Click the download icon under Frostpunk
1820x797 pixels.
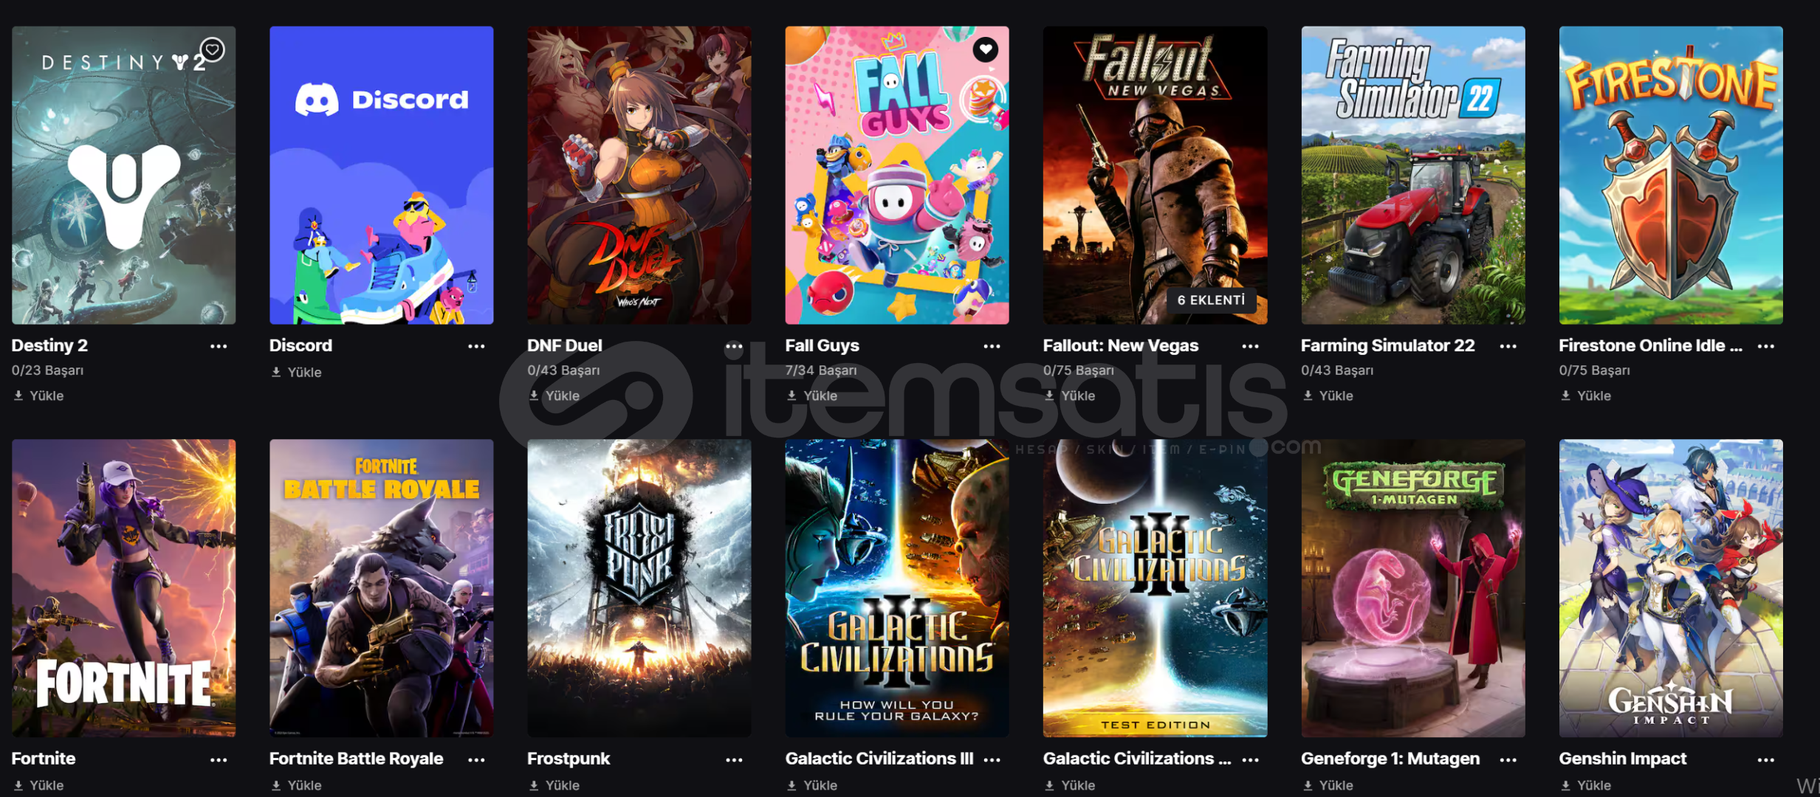(x=534, y=785)
